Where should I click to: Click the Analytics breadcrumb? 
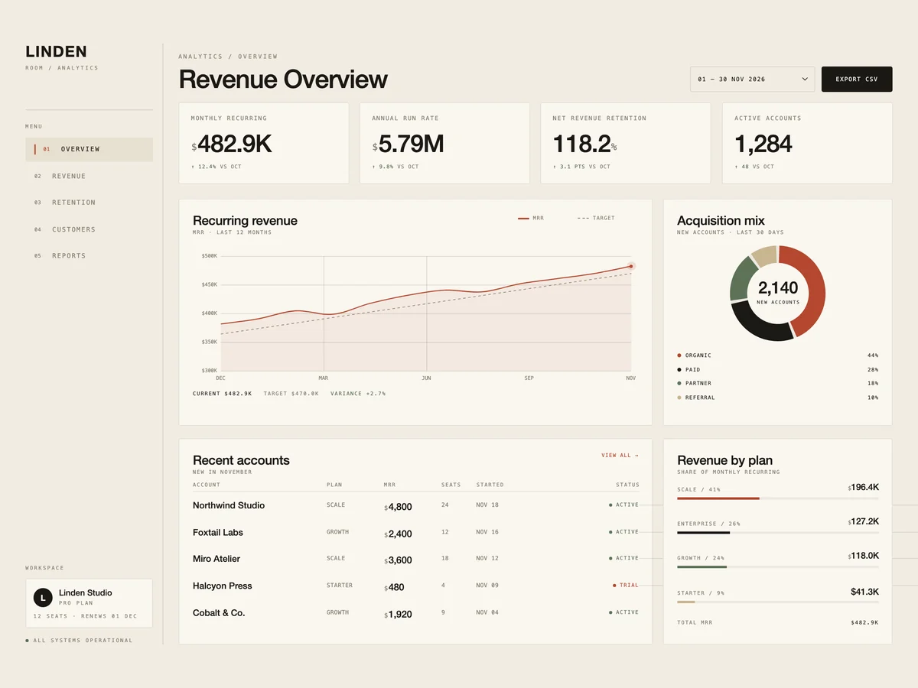(200, 57)
